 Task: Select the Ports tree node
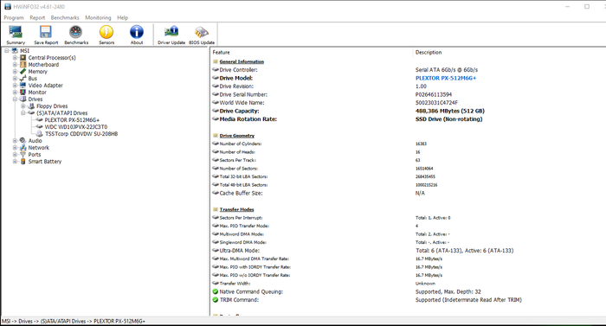click(x=35, y=155)
